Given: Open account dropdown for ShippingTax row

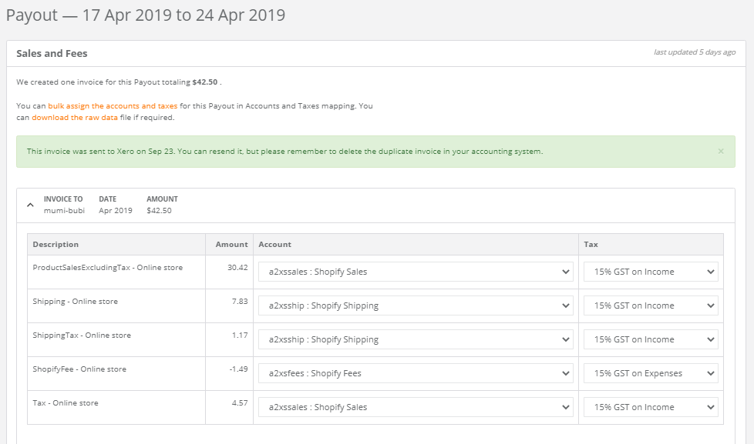Looking at the screenshot, I should coord(416,339).
